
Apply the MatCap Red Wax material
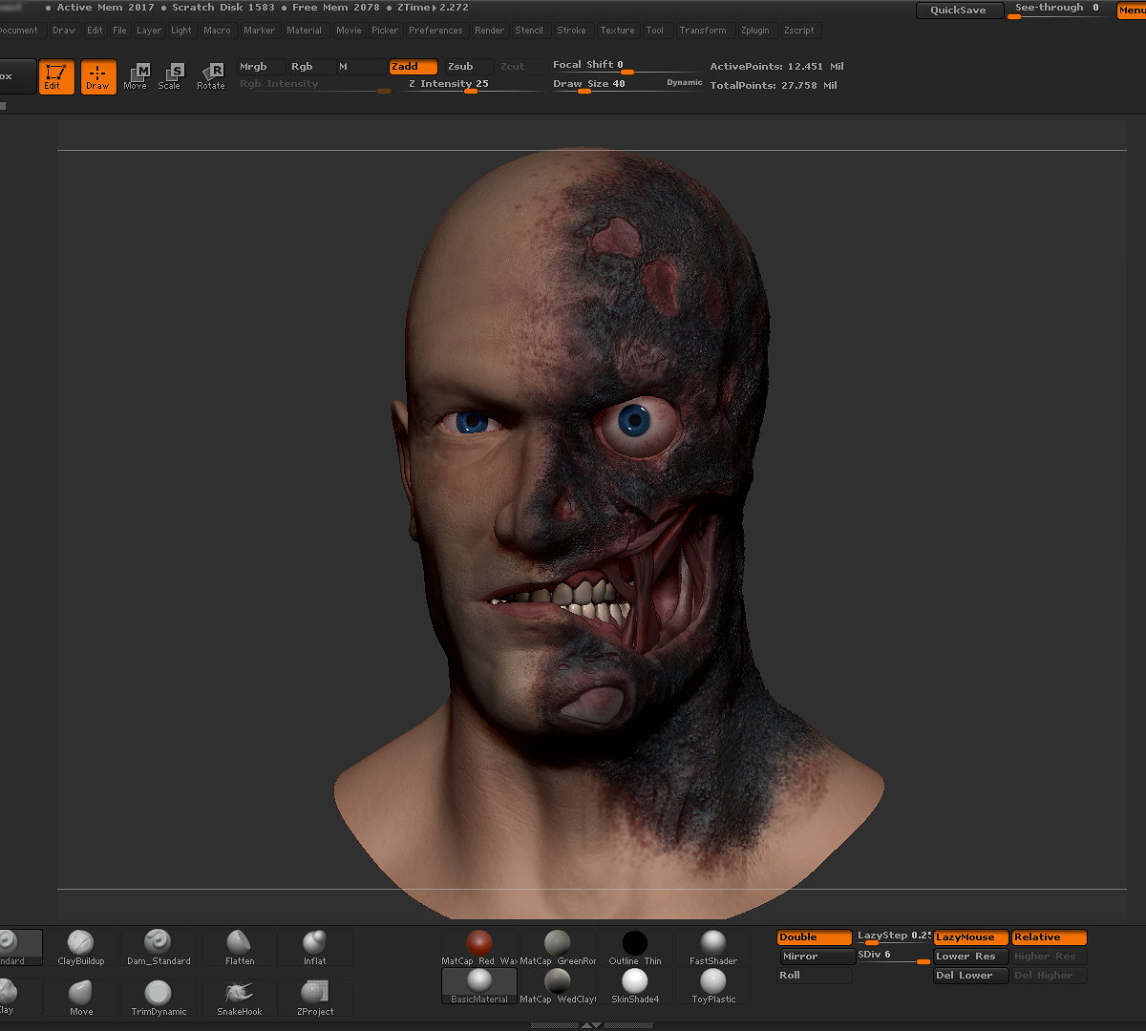click(479, 948)
